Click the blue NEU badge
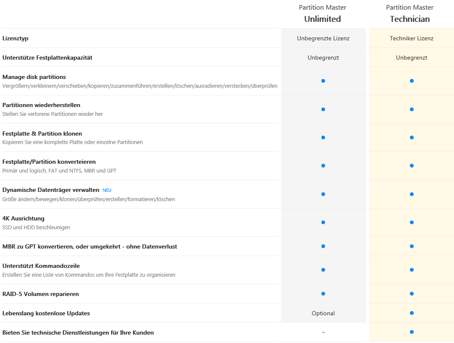The image size is (454, 343). [107, 190]
